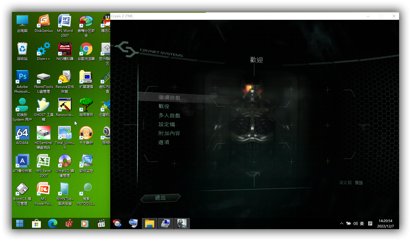This screenshot has width=411, height=241.
Task: Launch Total_Uninstall 6 shortcut
Action: click(65, 138)
